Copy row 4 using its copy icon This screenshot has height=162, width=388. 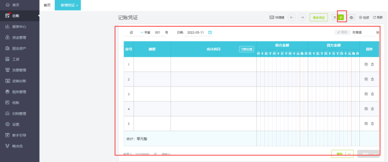(x=366, y=109)
